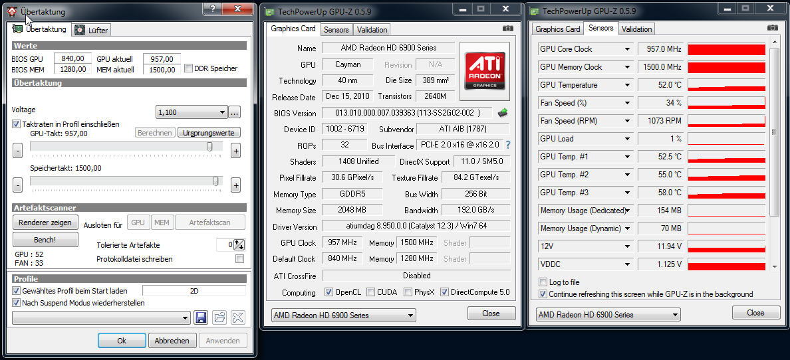Click the delete profile X icon
Image resolution: width=790 pixels, height=360 pixels.
coord(238,317)
